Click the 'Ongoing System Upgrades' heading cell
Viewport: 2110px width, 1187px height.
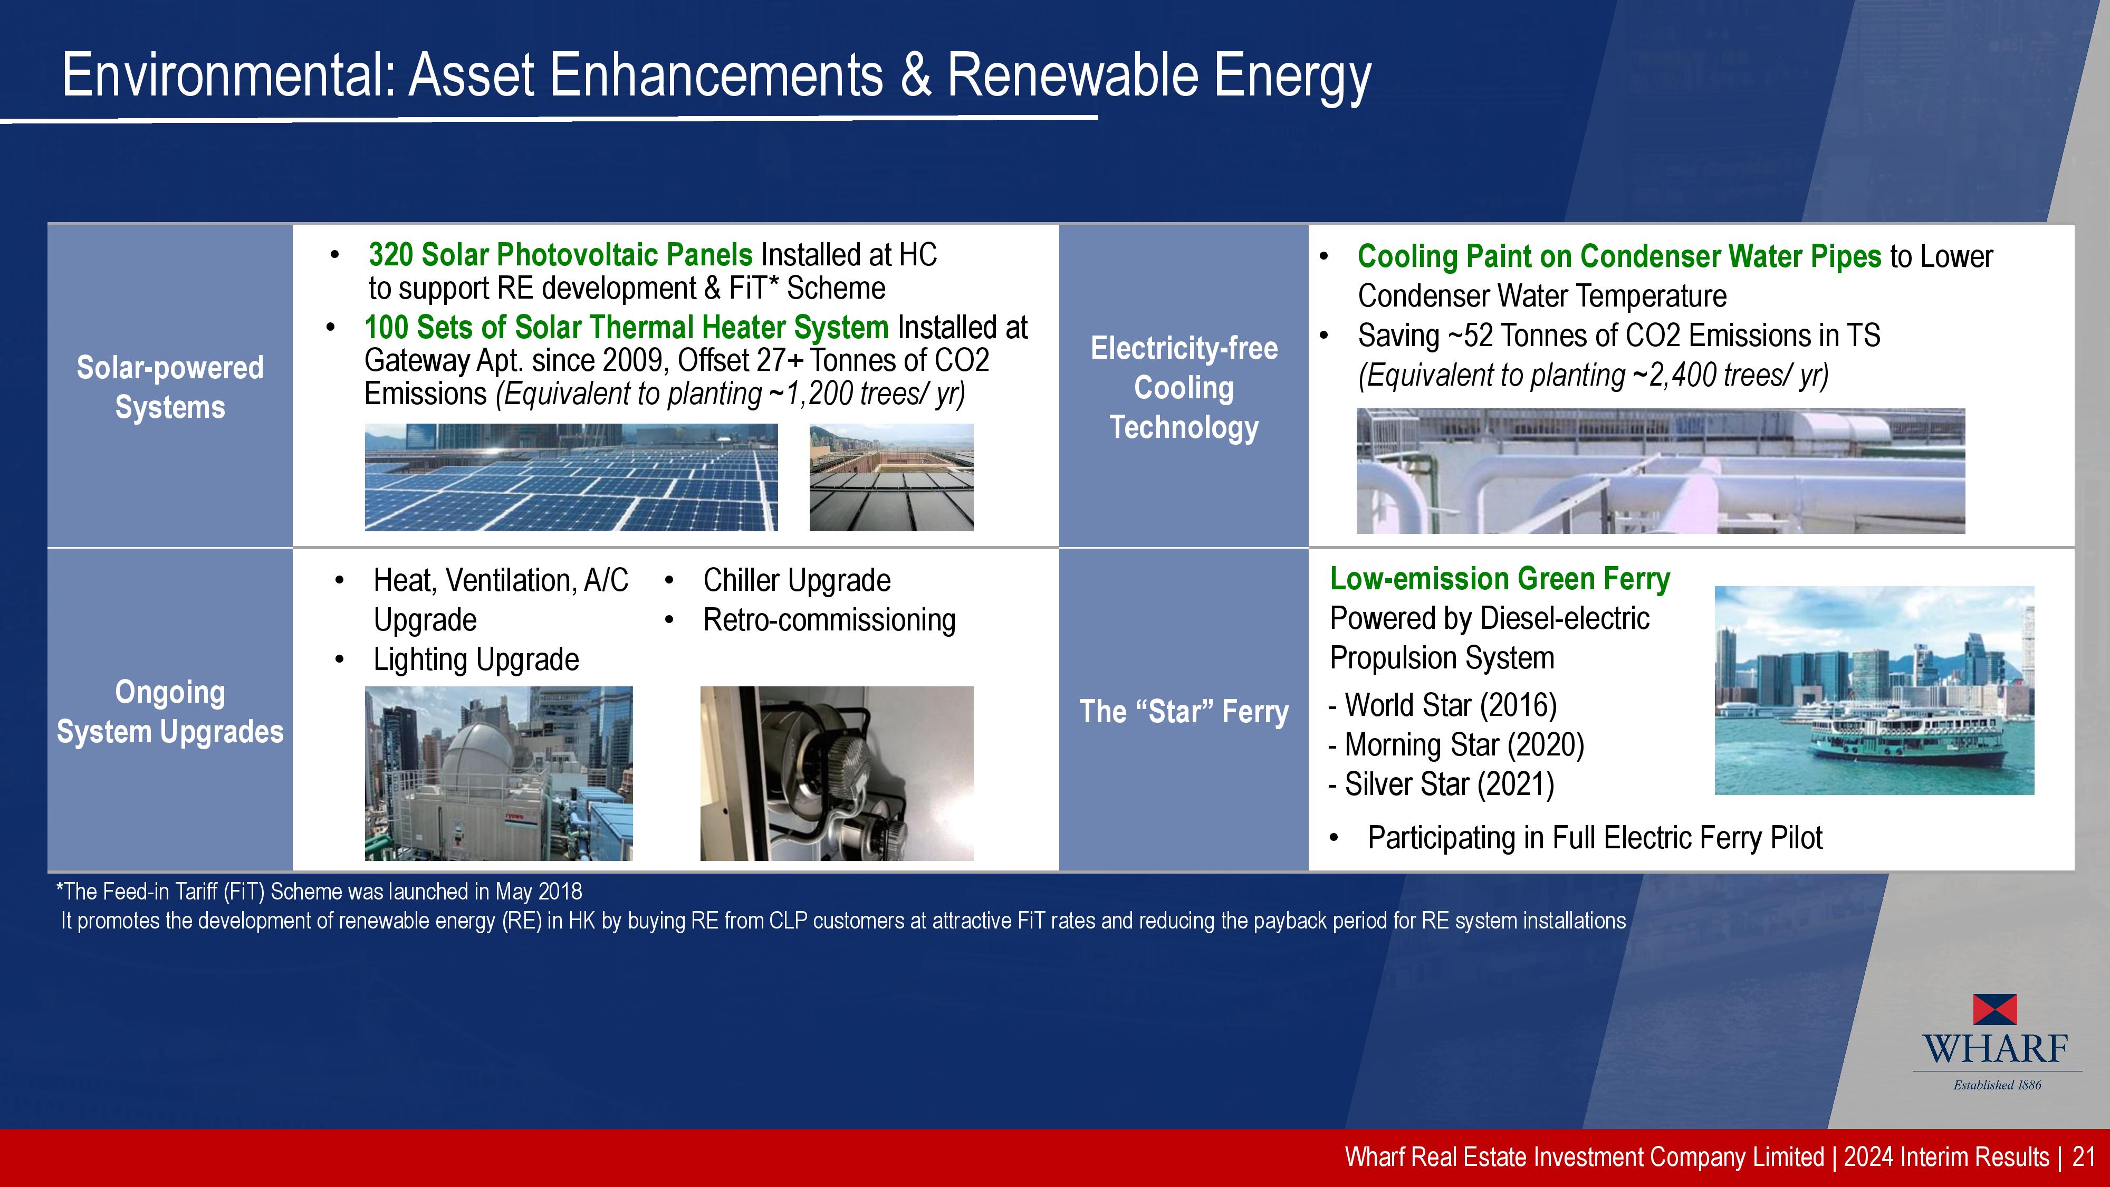(x=170, y=710)
